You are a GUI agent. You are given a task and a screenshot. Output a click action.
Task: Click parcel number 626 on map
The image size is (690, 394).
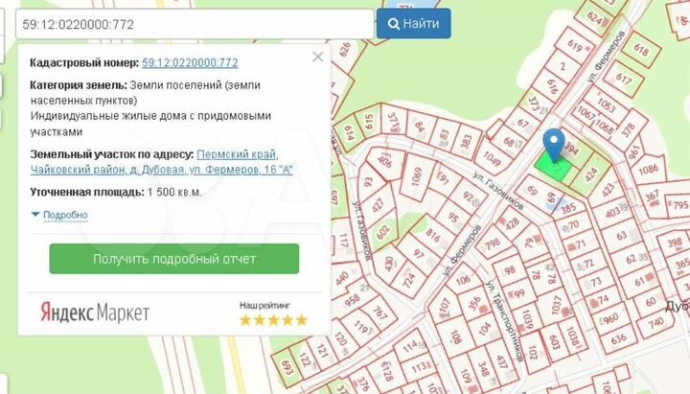[x=345, y=50]
